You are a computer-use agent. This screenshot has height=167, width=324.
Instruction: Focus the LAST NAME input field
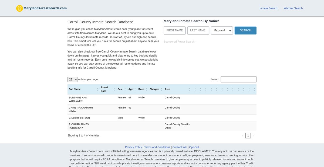(x=198, y=30)
